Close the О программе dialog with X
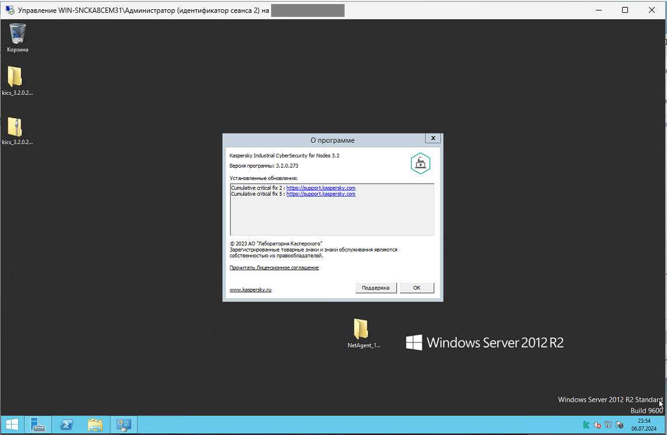The image size is (667, 435). [x=433, y=138]
